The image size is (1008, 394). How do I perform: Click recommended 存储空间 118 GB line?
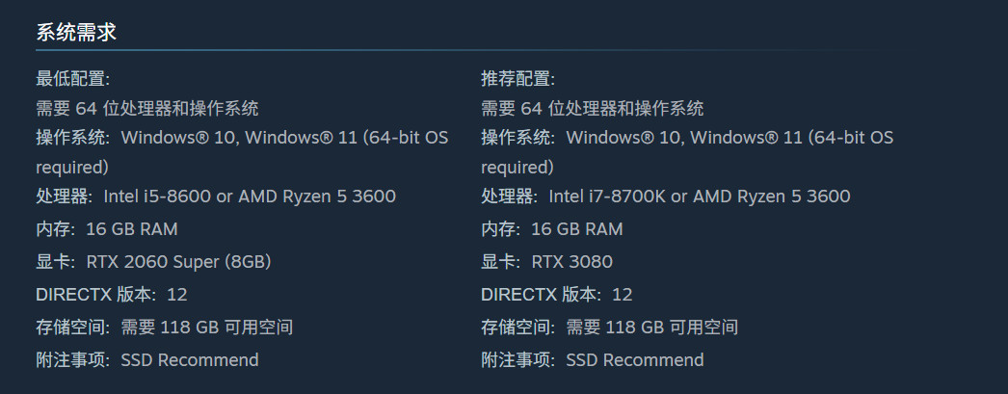[x=609, y=328]
